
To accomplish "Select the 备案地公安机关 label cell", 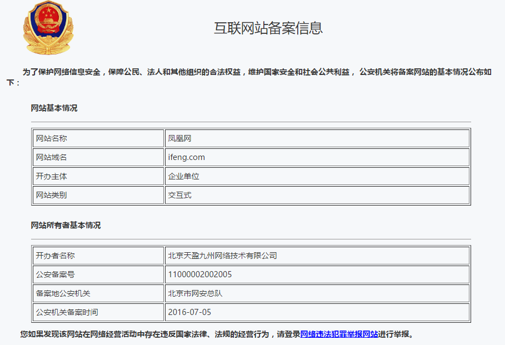I will 98,293.
